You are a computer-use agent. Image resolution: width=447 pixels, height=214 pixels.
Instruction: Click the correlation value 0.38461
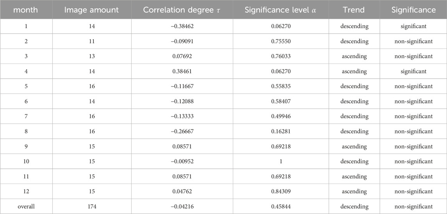pyautogui.click(x=182, y=71)
